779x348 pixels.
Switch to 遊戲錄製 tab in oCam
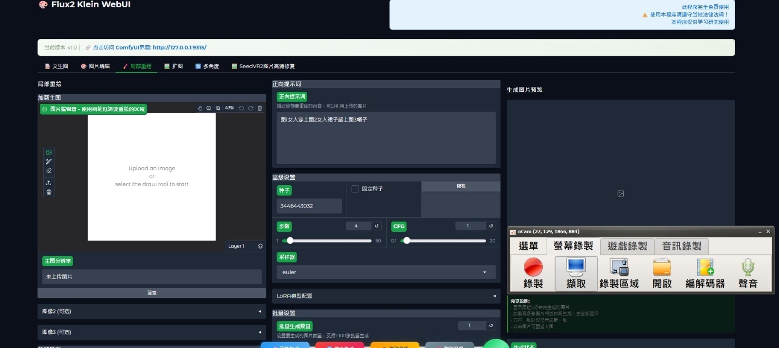pyautogui.click(x=628, y=246)
